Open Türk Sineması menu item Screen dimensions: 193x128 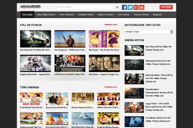67,15
